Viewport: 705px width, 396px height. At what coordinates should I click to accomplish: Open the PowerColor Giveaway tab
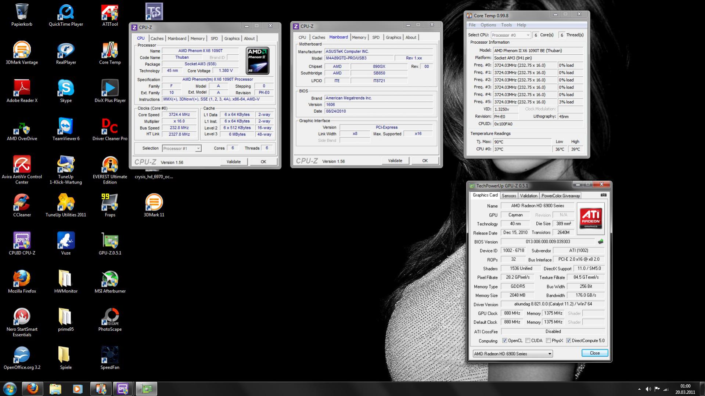[561, 196]
